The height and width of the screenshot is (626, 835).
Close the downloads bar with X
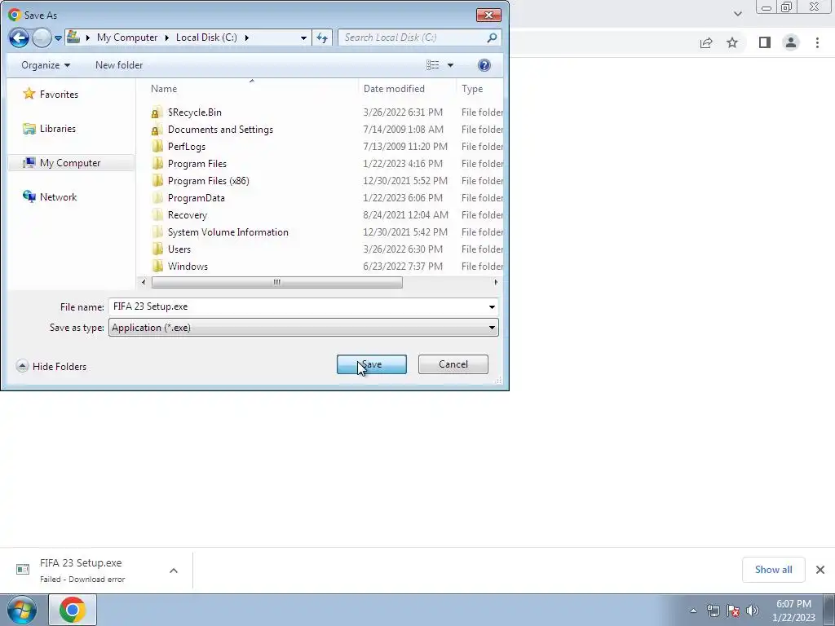tap(820, 570)
